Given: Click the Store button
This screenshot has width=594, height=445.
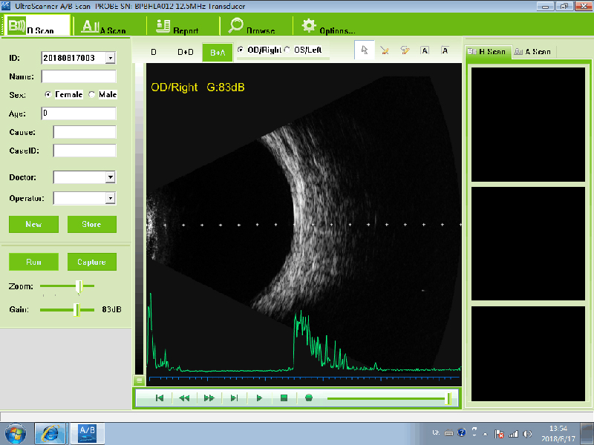Looking at the screenshot, I should point(92,224).
